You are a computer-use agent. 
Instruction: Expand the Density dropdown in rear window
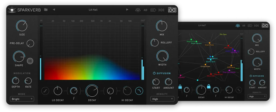pyautogui.click(x=257, y=96)
